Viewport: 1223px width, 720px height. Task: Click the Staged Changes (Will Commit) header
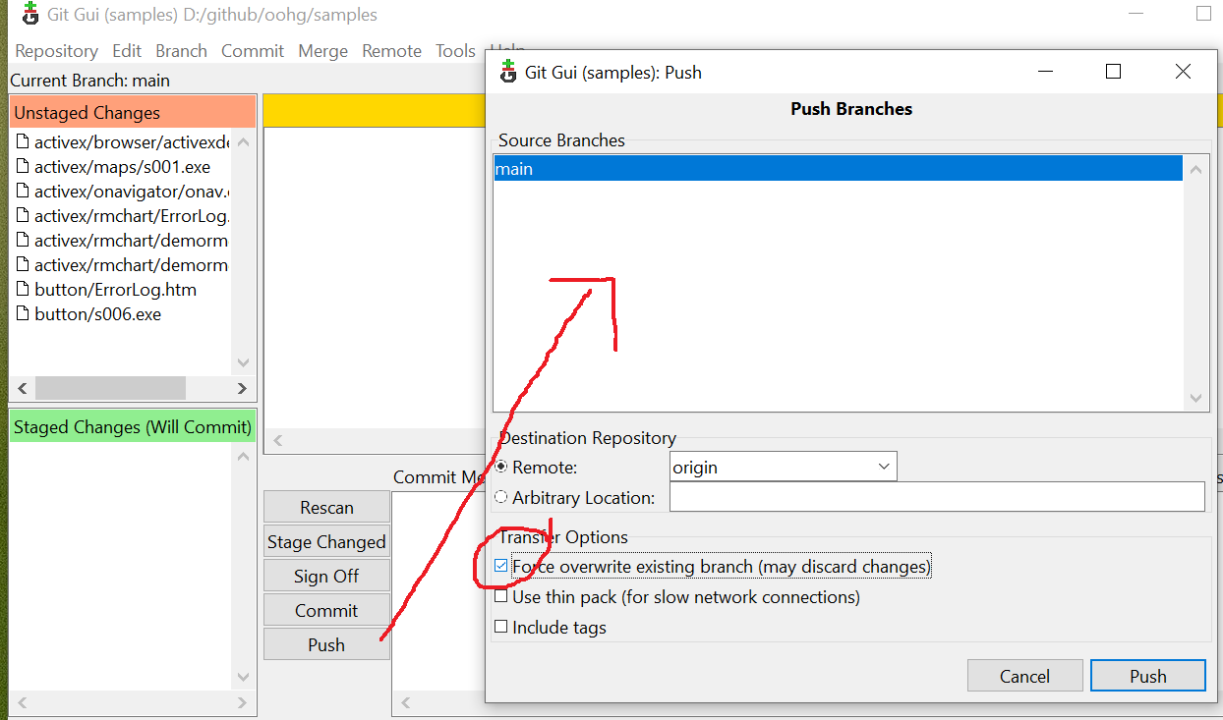click(133, 426)
